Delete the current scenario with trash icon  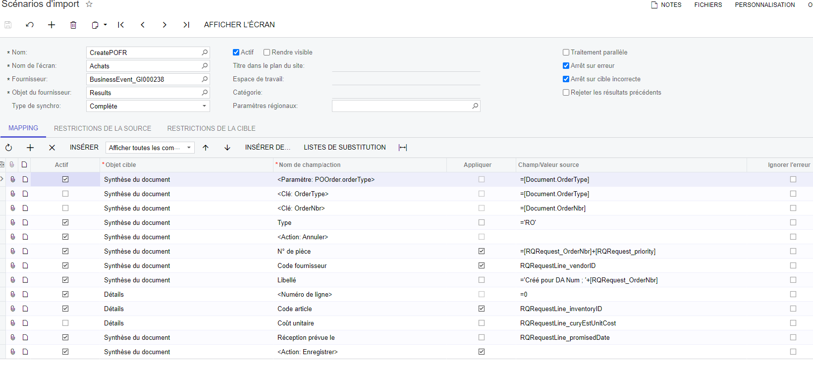[x=73, y=25]
